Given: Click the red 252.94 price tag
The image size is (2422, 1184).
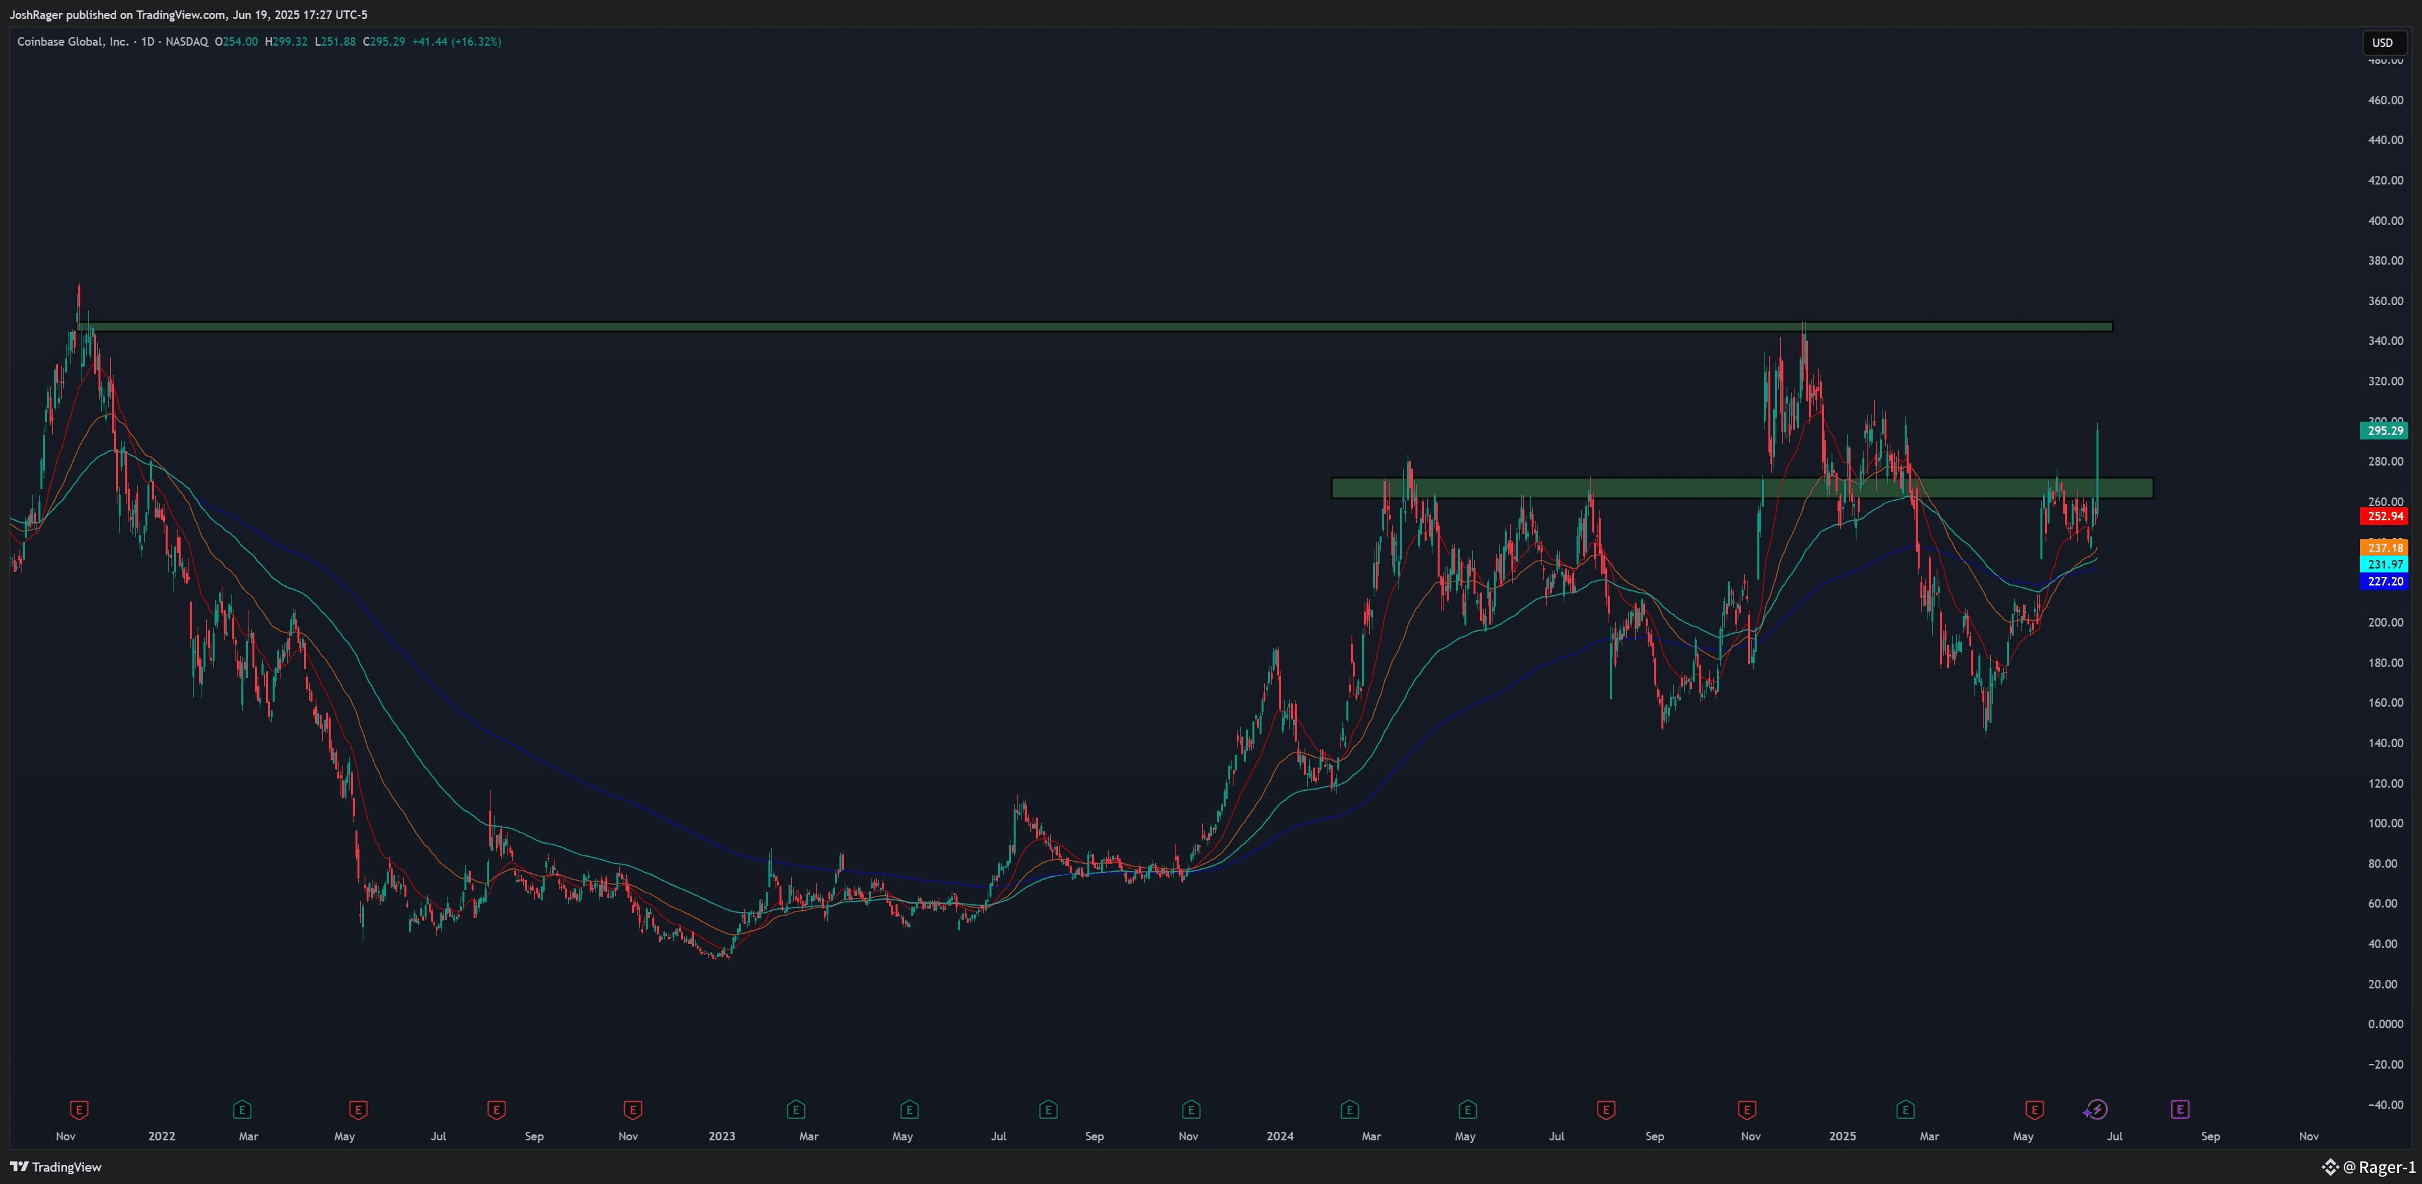Looking at the screenshot, I should [x=2384, y=516].
